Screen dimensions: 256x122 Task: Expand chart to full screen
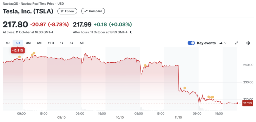236,43
